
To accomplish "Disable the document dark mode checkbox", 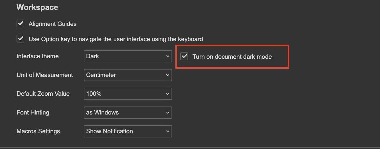I will [x=184, y=56].
